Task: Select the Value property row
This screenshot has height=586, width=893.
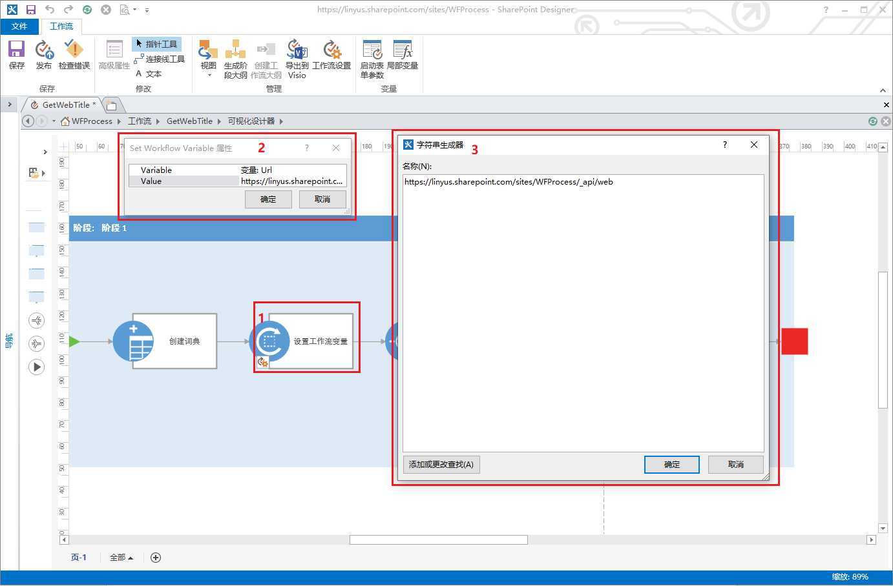Action: [237, 181]
